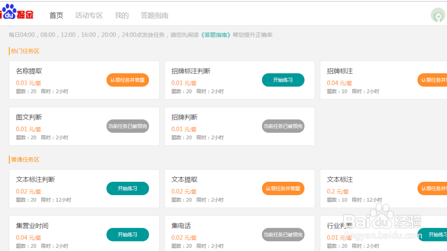Select the 图文判断 card title

click(x=29, y=117)
